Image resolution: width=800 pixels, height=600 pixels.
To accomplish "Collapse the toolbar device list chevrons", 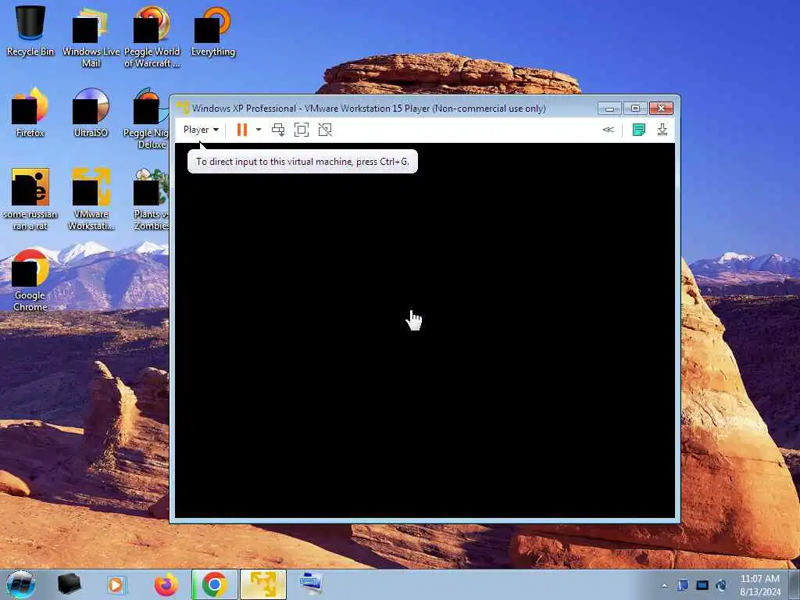I will 608,130.
